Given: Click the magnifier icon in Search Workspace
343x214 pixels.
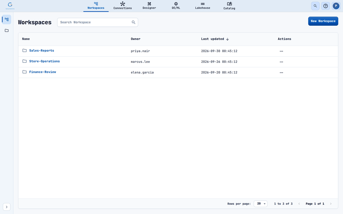Looking at the screenshot, I should (x=133, y=22).
